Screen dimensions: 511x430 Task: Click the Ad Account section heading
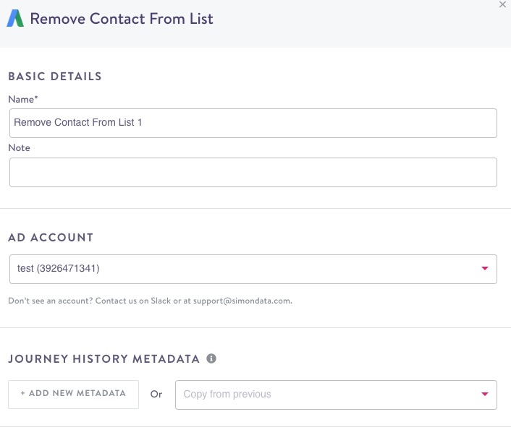[51, 237]
